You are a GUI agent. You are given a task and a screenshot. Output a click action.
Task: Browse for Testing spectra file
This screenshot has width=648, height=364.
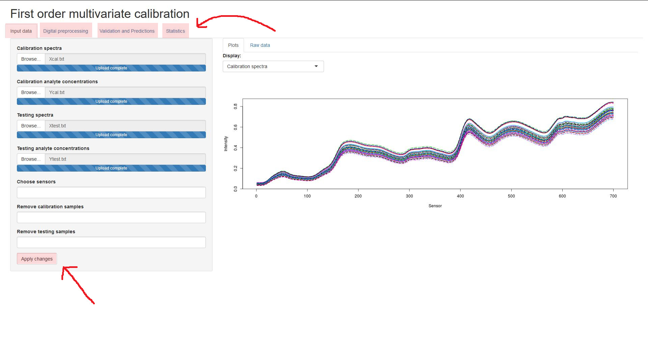tap(31, 126)
